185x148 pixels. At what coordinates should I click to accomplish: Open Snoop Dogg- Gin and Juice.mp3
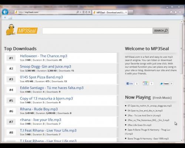[x=46, y=67]
